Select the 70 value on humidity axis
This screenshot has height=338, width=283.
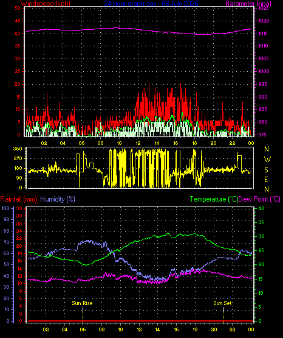[7, 242]
